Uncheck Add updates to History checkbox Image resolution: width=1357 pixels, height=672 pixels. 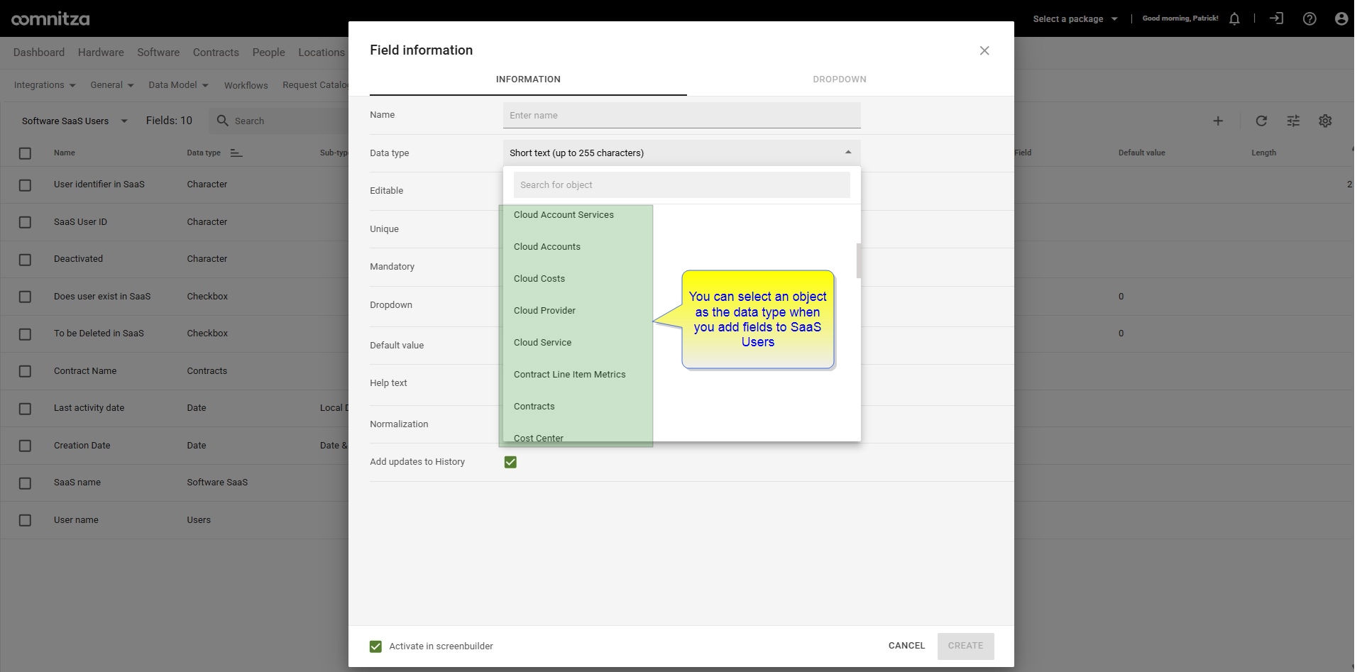coord(510,462)
